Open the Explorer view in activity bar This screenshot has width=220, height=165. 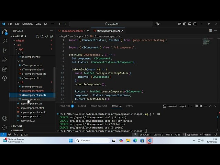click(x=4, y=32)
